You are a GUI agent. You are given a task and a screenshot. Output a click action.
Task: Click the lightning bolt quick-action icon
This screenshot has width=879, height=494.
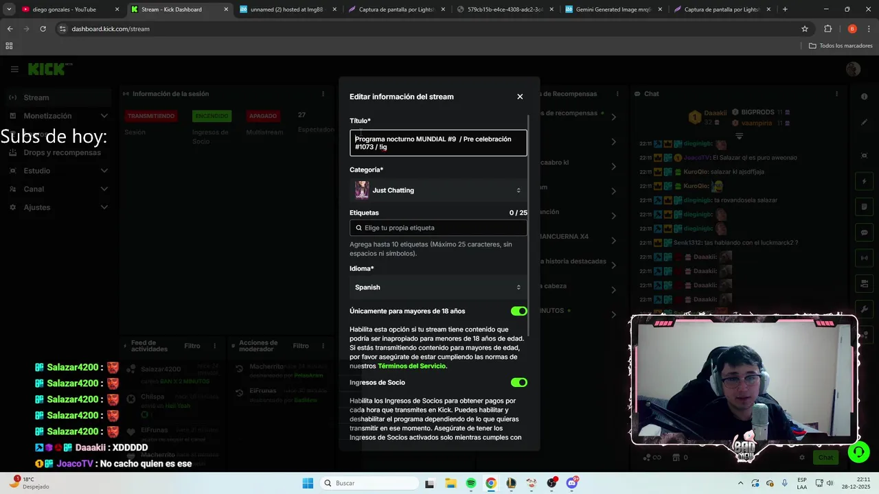(865, 182)
